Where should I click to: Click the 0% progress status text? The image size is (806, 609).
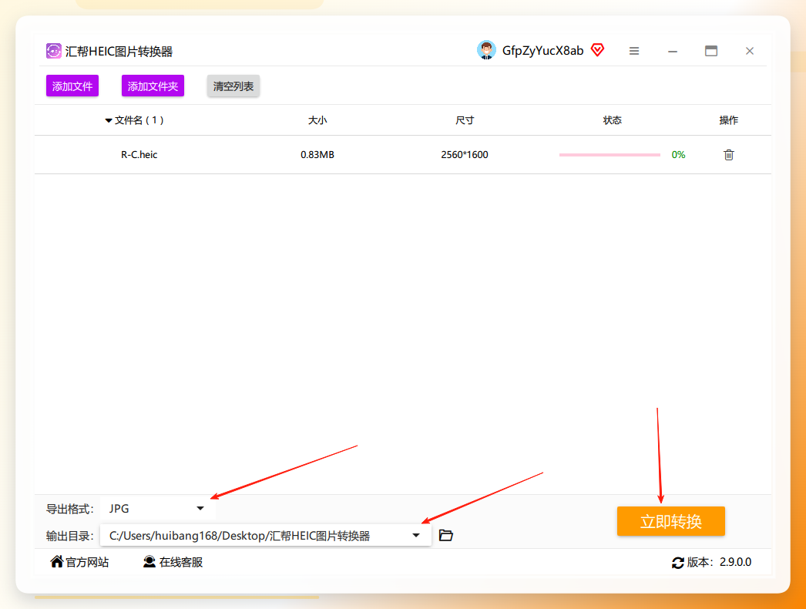[x=678, y=154]
